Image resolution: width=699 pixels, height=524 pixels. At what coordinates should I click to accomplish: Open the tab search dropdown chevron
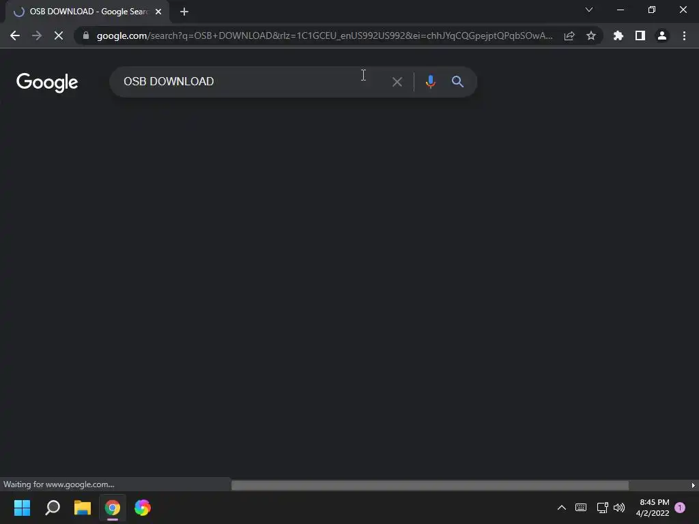[x=589, y=10]
